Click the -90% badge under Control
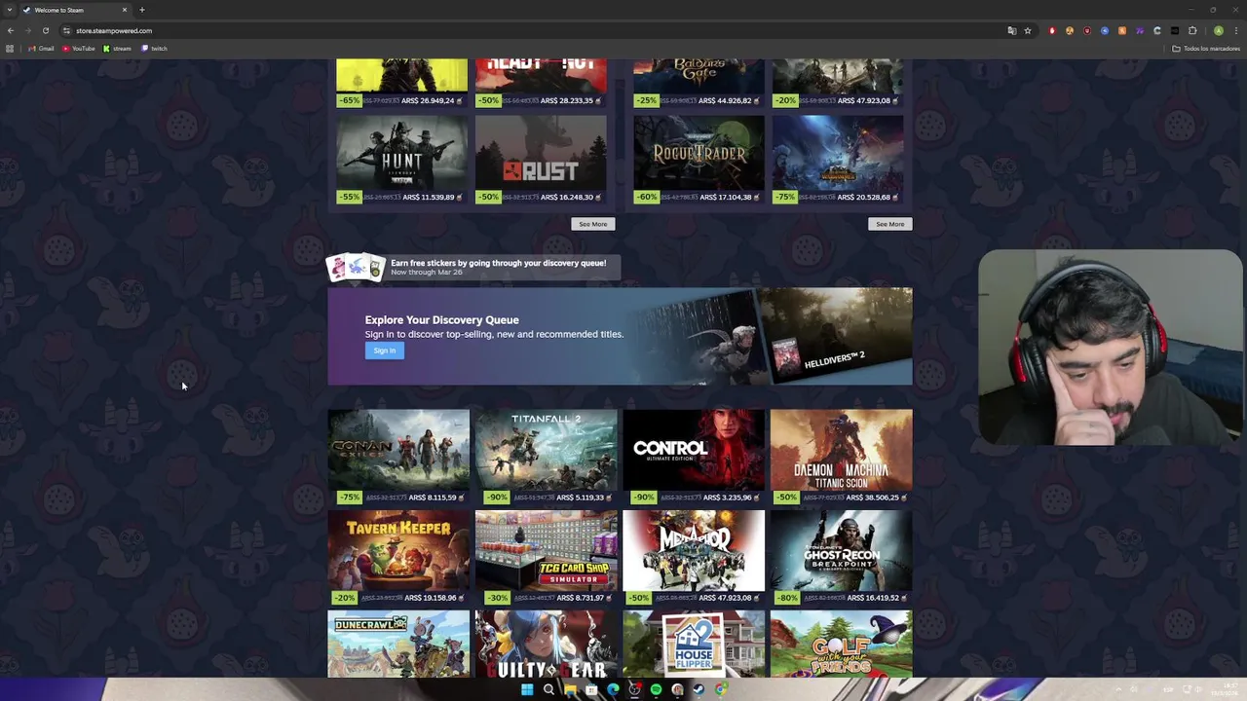Viewport: 1247px width, 701px height. point(643,498)
